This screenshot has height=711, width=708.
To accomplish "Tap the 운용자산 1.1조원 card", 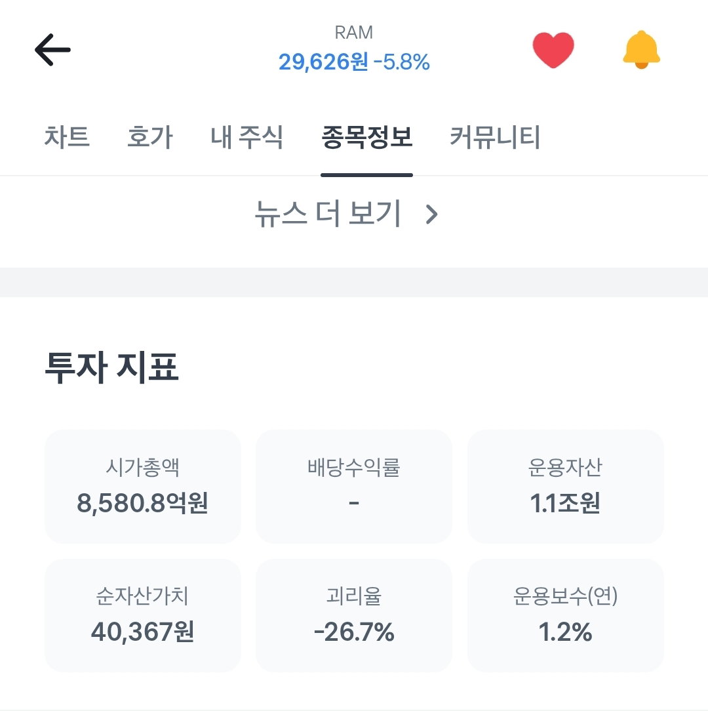I will (x=565, y=486).
